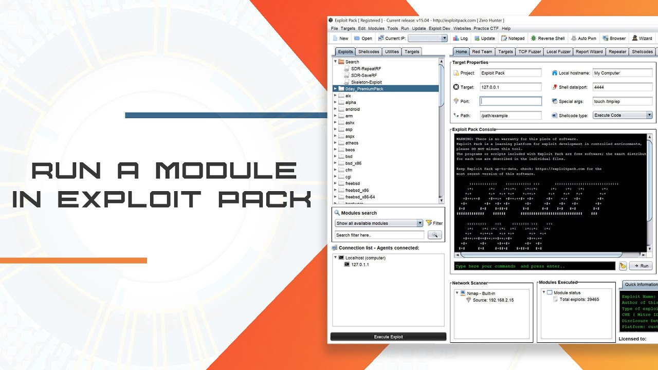
Task: Select the beos folder row
Action: tap(386, 150)
